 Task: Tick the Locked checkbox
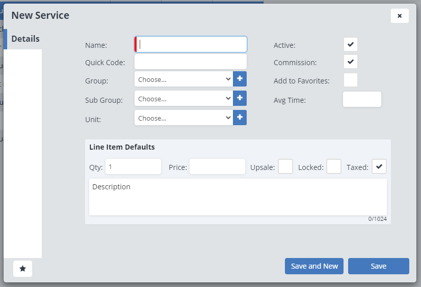click(334, 166)
